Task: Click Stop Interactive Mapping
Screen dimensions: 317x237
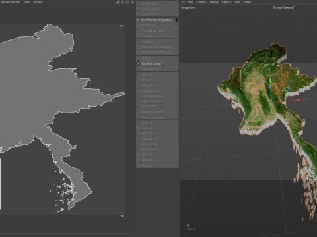Action: [157, 53]
